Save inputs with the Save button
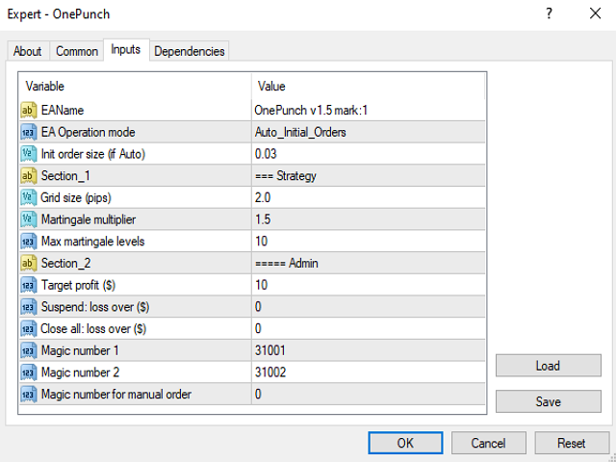 pyautogui.click(x=548, y=401)
